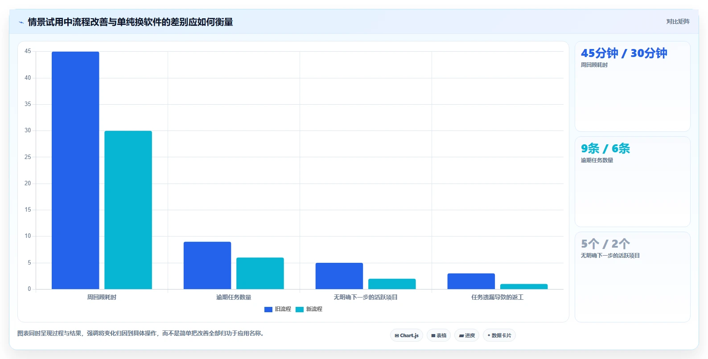Click the teal 新流程 legend swatch
This screenshot has width=708, height=359.
click(x=300, y=310)
